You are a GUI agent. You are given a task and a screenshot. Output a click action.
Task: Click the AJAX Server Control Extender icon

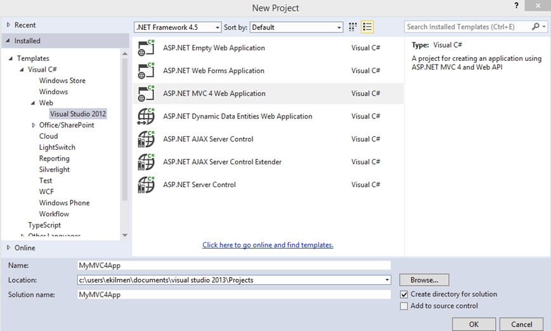pyautogui.click(x=146, y=162)
